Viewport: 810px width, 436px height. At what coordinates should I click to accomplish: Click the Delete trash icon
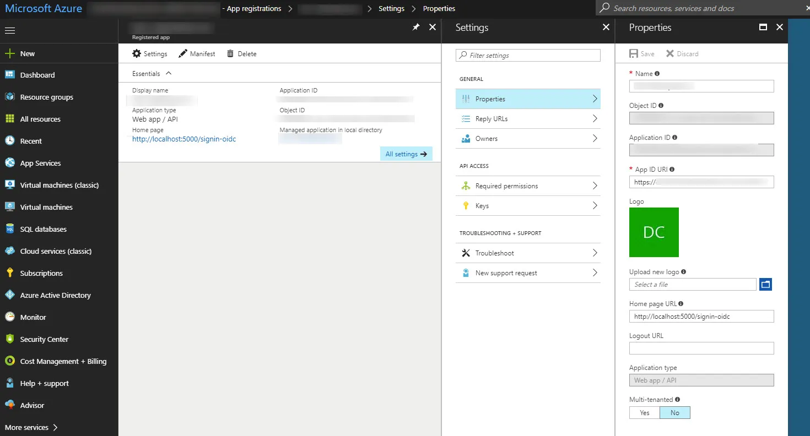tap(230, 54)
